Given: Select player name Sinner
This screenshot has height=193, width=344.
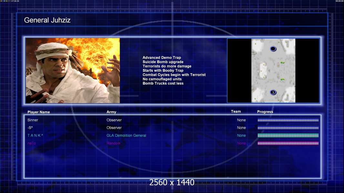Looking at the screenshot, I should click(x=33, y=120).
